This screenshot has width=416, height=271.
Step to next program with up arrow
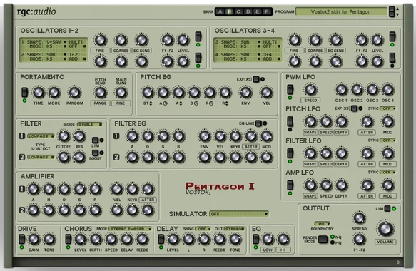point(397,9)
